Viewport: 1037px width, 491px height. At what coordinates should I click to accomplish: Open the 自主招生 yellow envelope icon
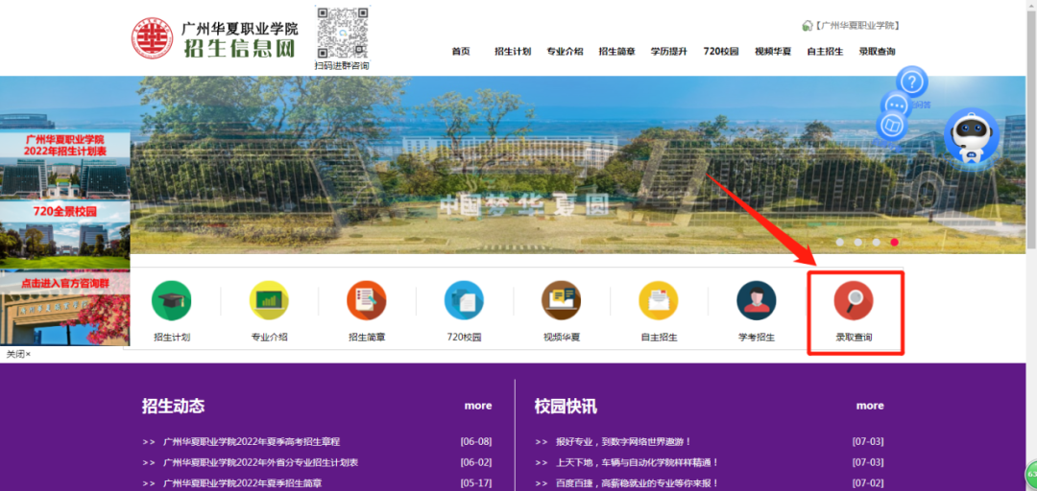(658, 301)
